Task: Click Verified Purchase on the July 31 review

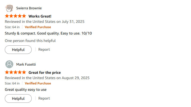Action: pos(38,27)
